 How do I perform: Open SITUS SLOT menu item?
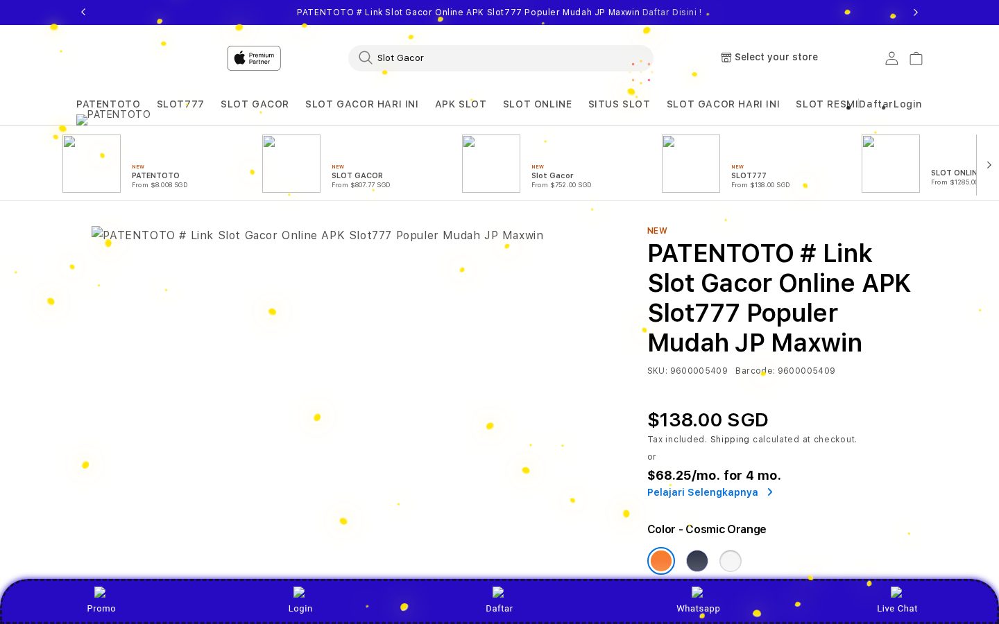coord(619,104)
